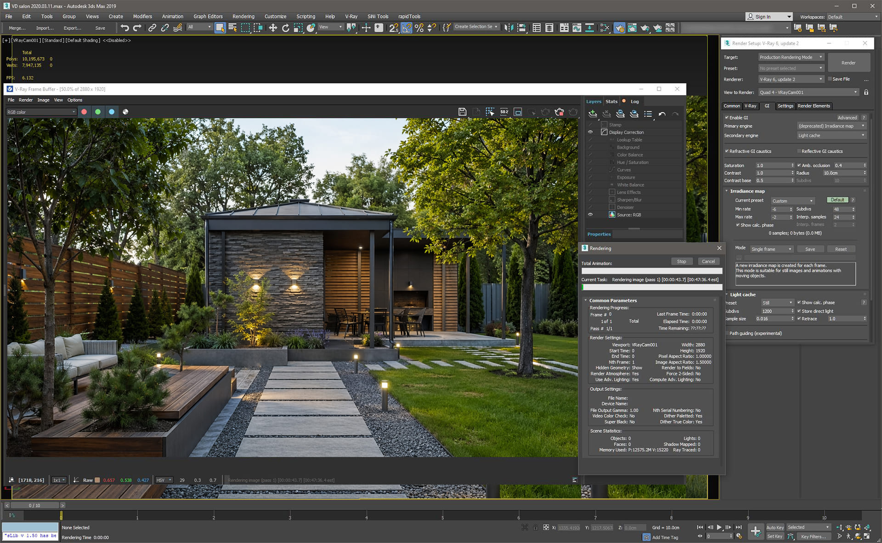Open the Renderer dropdown
Screen dimensions: 882x543
point(791,79)
